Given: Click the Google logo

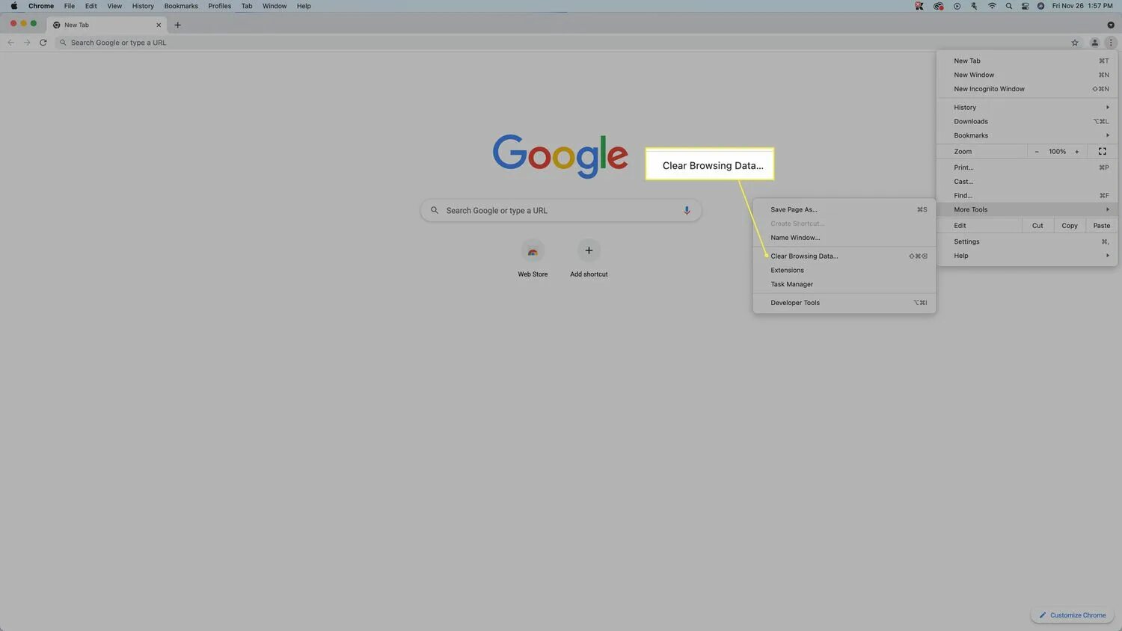Looking at the screenshot, I should point(560,156).
